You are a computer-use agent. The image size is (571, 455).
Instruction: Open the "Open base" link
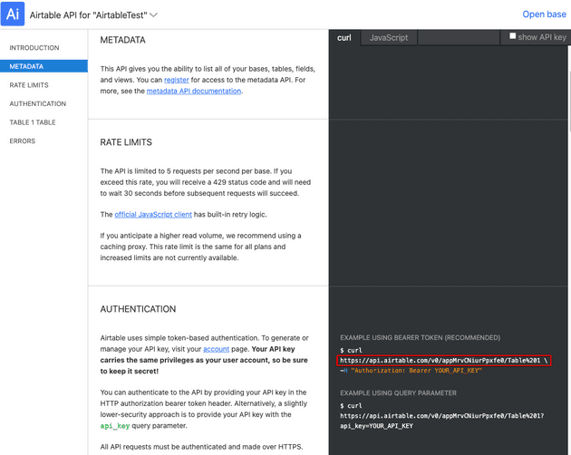[x=544, y=15]
